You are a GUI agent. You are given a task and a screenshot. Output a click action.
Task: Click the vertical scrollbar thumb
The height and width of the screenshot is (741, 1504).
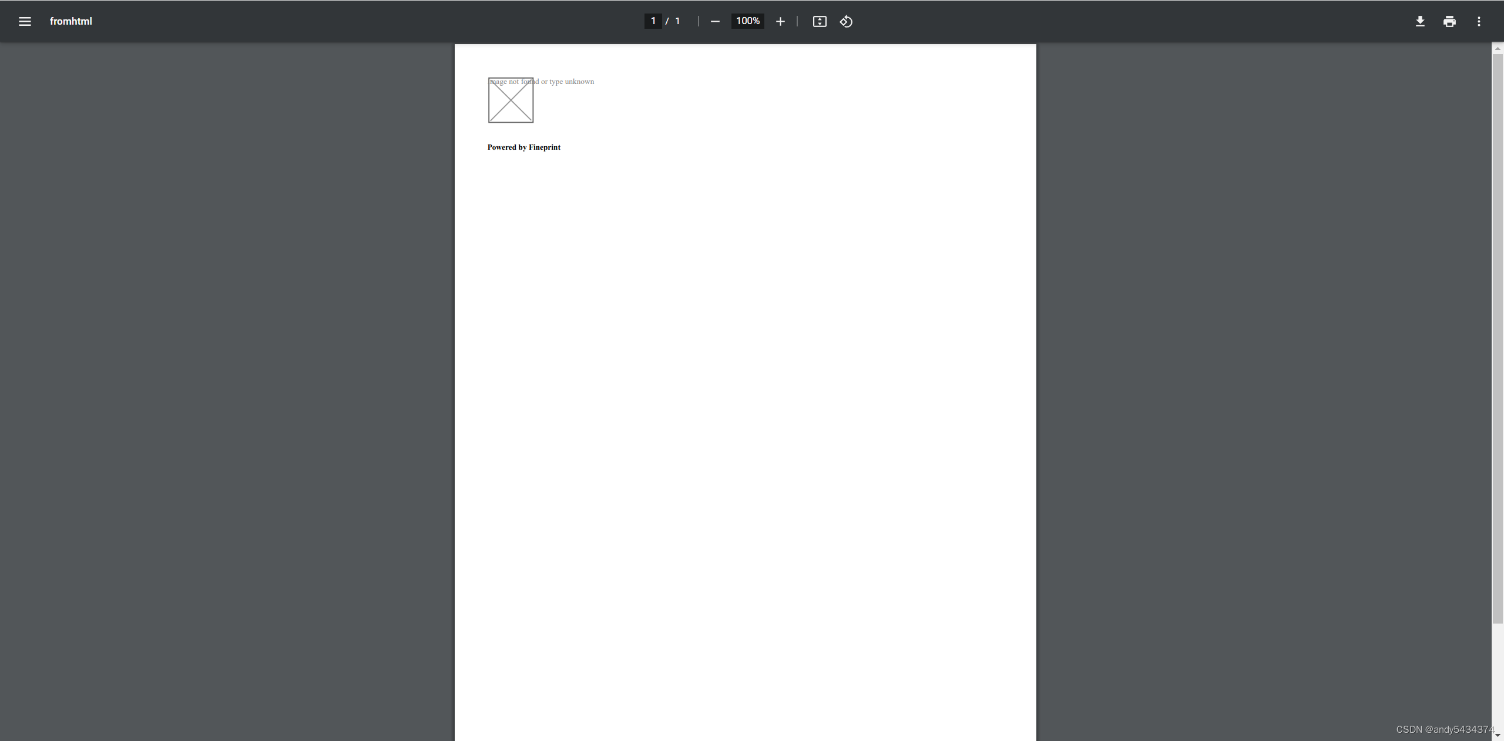point(1498,338)
